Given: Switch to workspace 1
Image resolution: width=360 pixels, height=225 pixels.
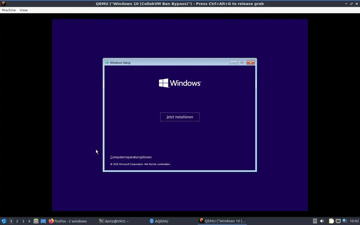Looking at the screenshot, I should click(x=11, y=221).
